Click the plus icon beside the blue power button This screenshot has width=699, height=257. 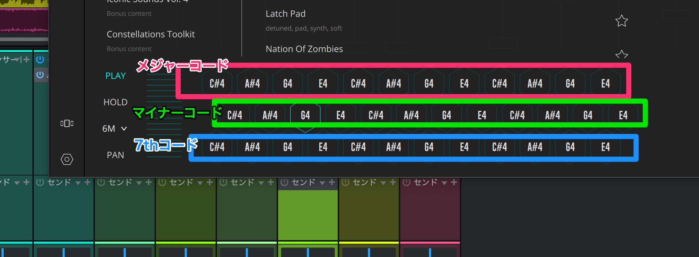[26, 59]
